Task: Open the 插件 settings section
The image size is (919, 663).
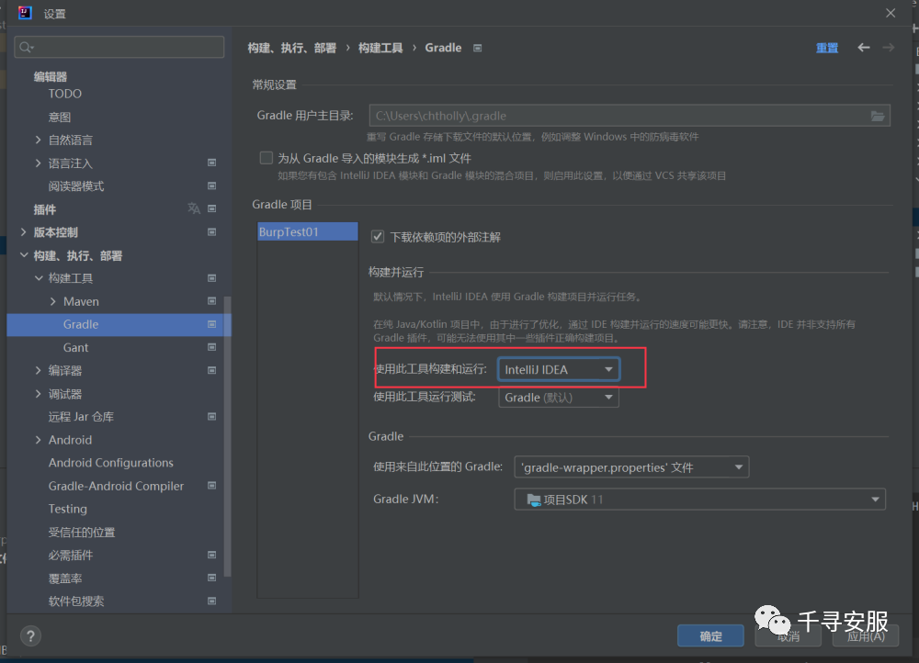Action: click(44, 209)
